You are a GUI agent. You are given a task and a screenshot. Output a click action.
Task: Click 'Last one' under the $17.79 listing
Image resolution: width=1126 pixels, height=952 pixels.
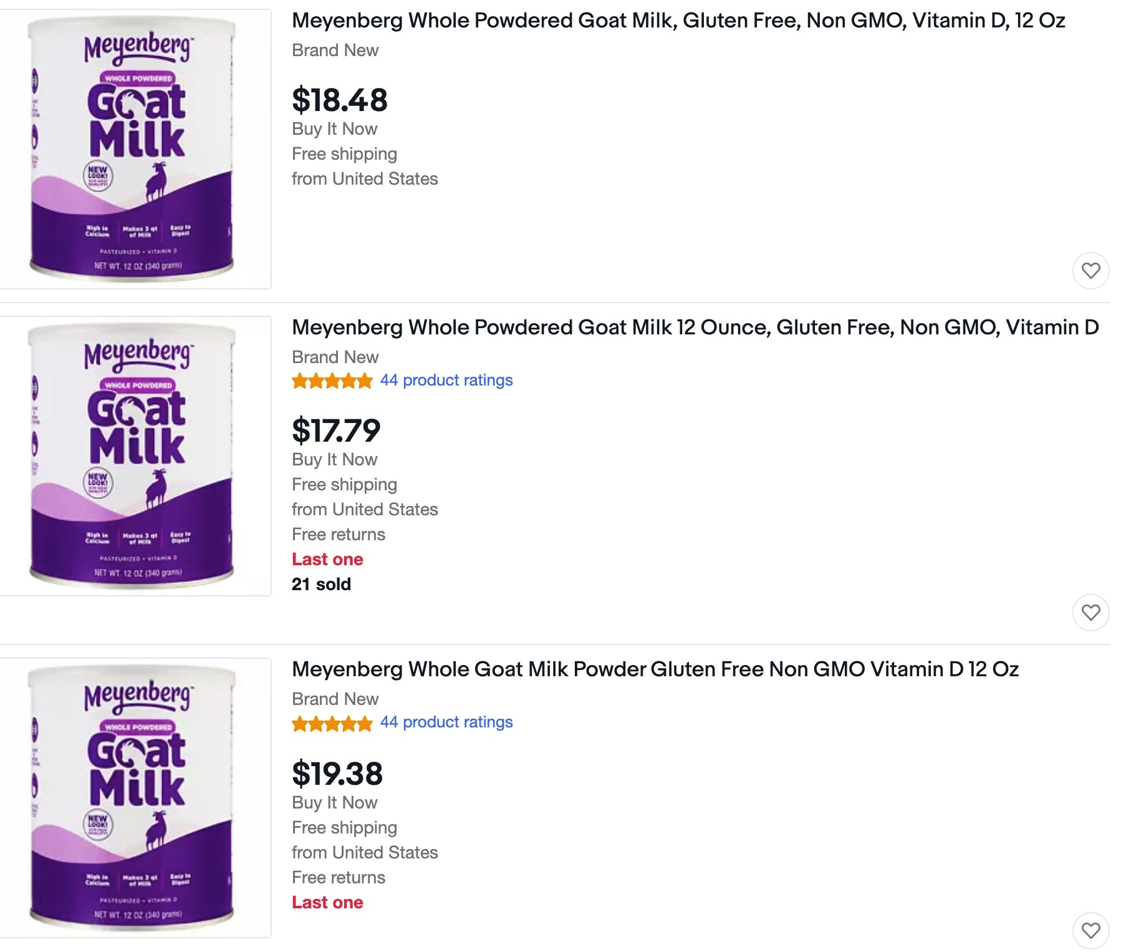tap(327, 560)
